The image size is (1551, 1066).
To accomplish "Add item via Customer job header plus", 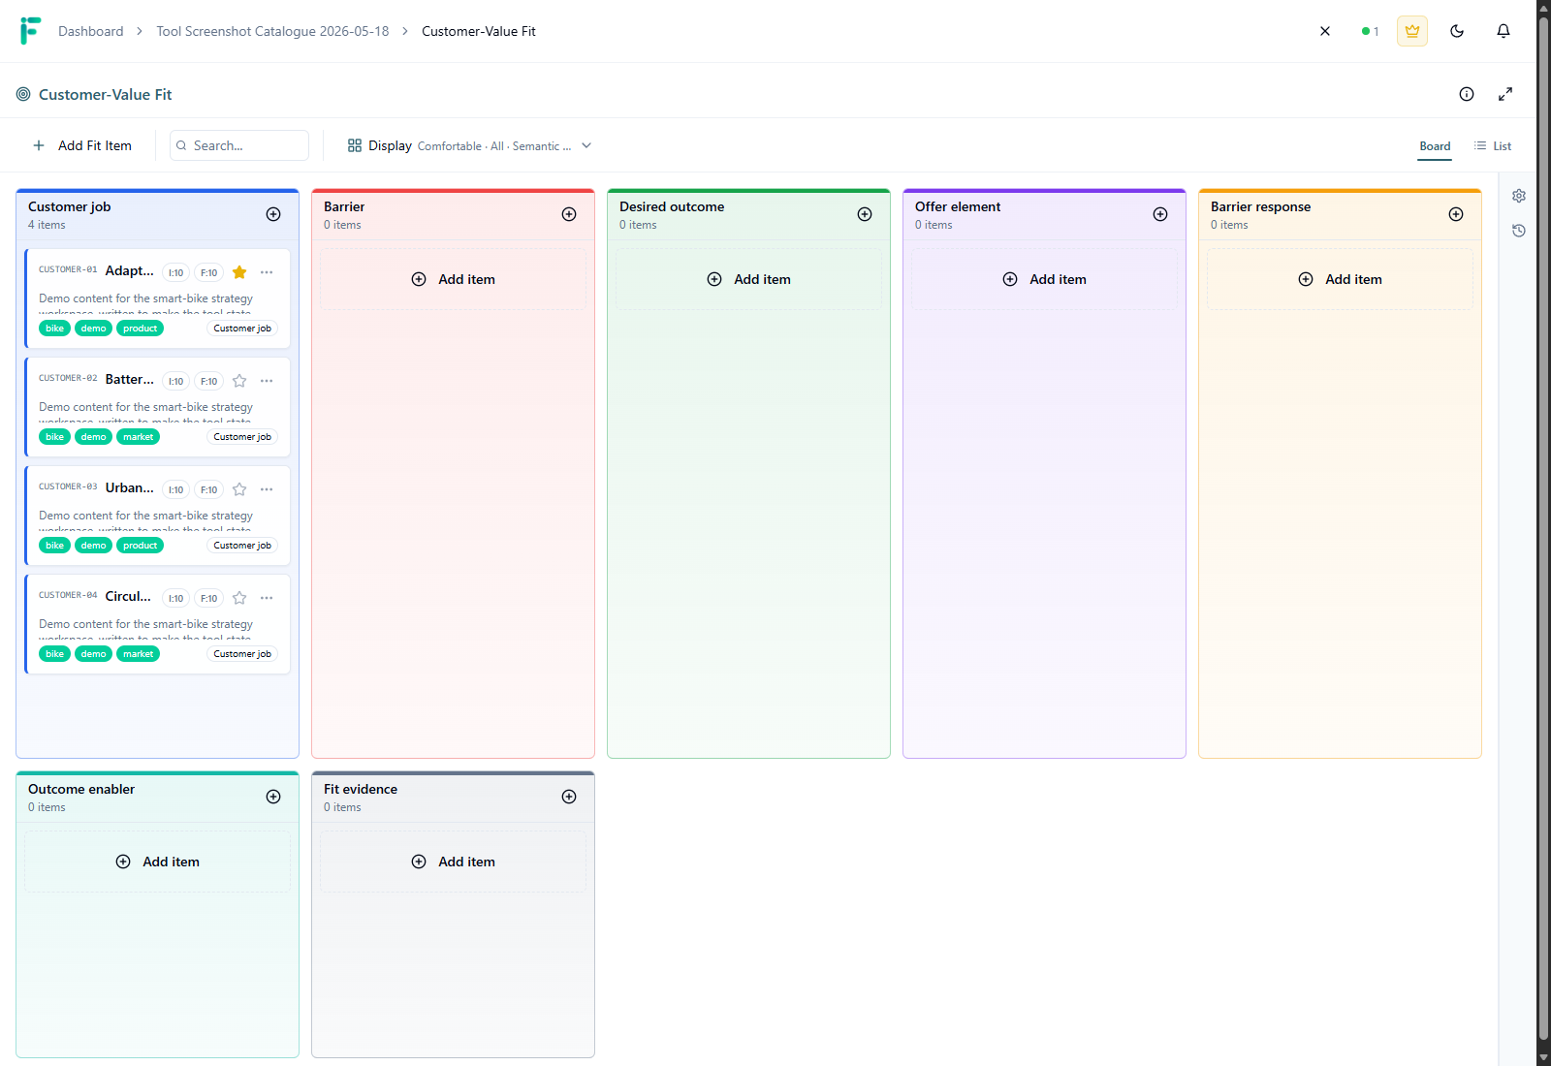I will [273, 214].
